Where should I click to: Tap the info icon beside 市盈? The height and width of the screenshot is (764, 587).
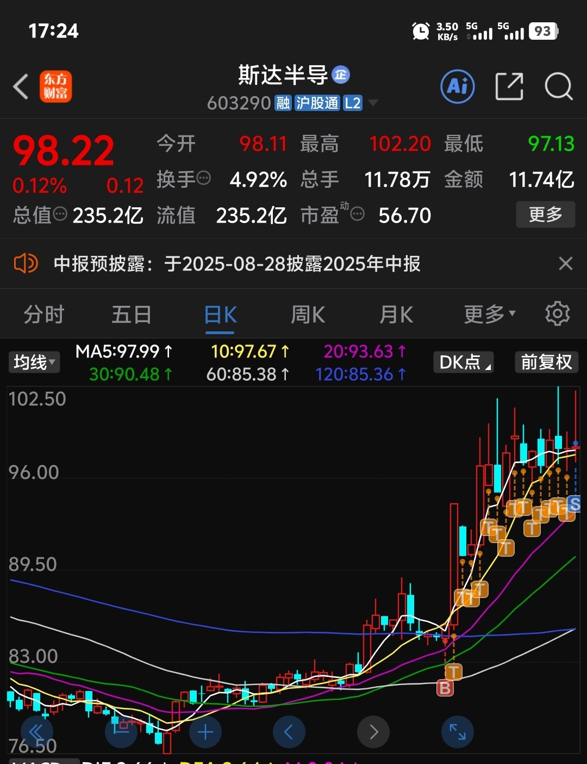point(357,214)
